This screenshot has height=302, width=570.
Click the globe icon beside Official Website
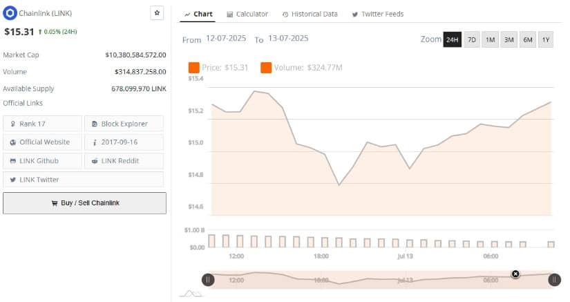click(x=13, y=142)
